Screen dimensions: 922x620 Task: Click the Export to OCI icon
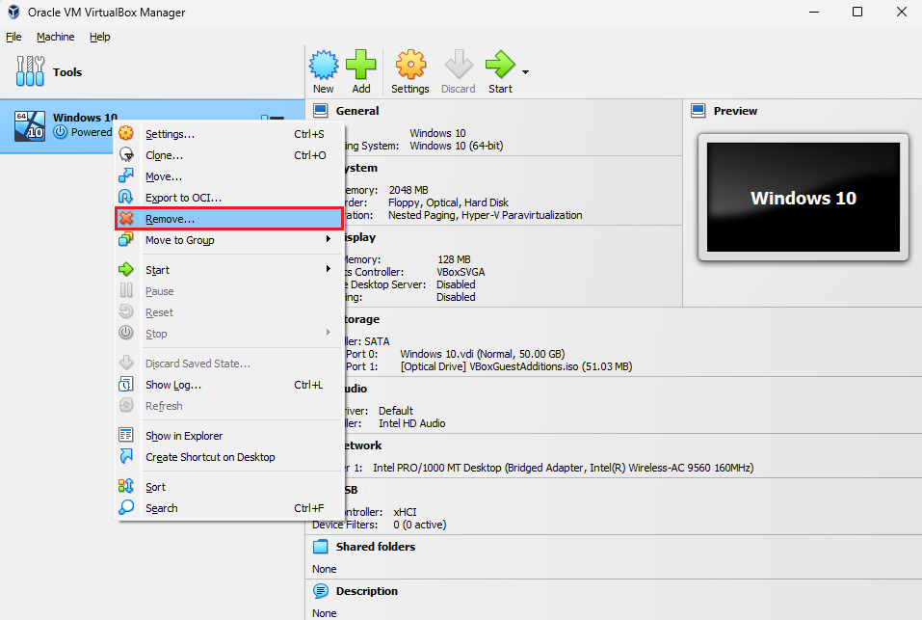coord(126,197)
